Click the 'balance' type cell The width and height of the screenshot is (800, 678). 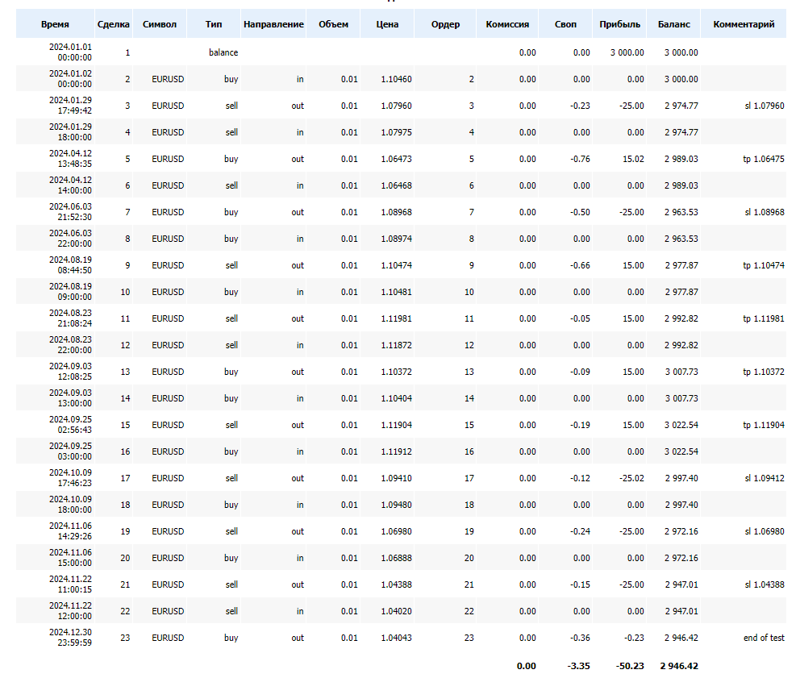coord(223,52)
